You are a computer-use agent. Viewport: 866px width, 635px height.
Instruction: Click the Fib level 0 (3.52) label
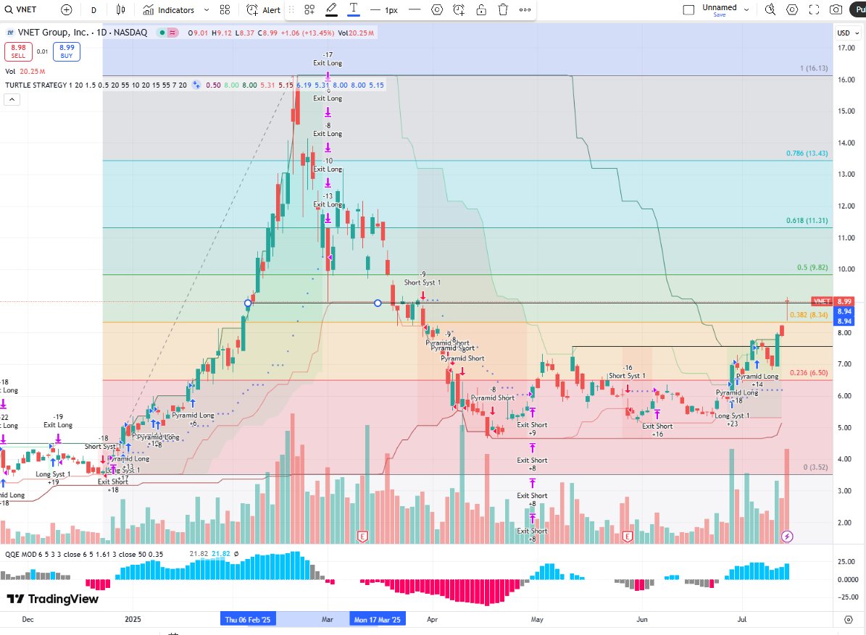pos(815,467)
